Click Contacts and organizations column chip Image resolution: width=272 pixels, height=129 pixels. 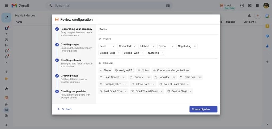point(171,70)
